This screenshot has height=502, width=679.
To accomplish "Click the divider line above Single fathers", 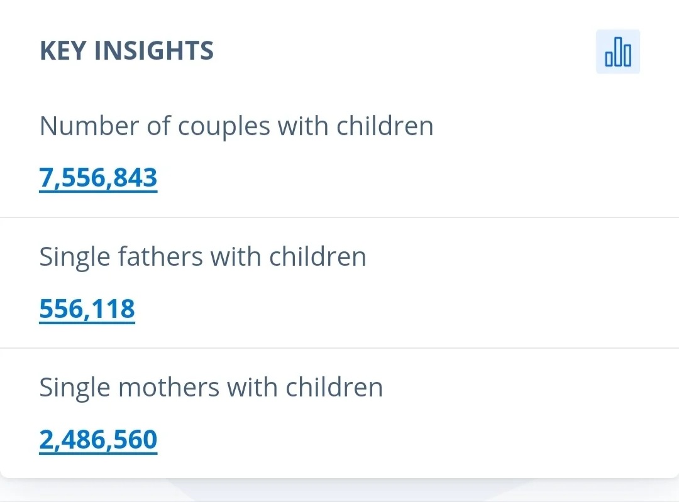I will 339,217.
